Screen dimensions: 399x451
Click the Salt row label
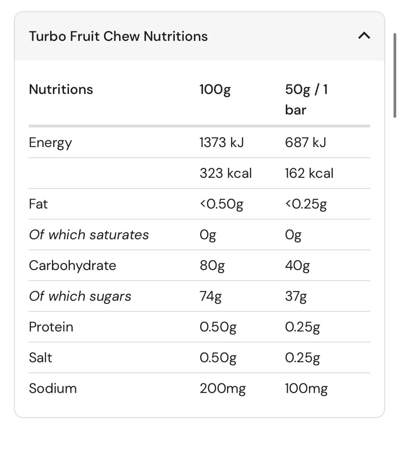tap(40, 357)
